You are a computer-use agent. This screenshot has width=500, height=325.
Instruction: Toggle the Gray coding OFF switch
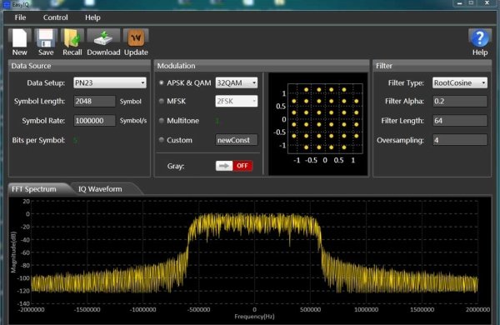tap(234, 166)
